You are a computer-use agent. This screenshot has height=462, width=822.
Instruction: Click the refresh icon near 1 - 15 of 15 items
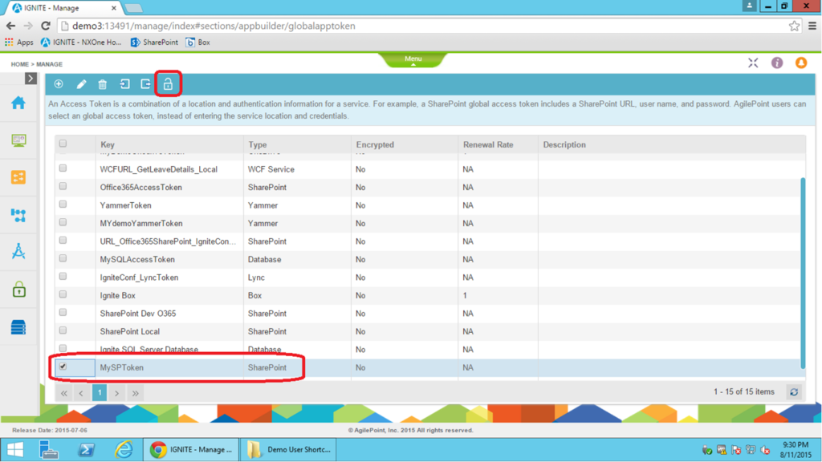click(794, 391)
